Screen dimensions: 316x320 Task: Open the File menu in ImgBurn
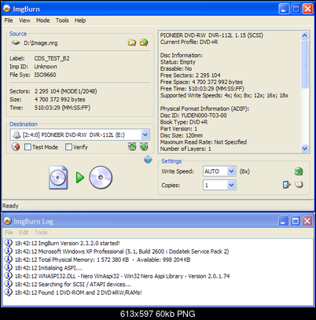tap(9, 20)
